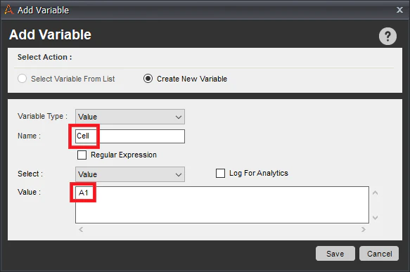The height and width of the screenshot is (272, 410).
Task: Click the Value box scroll up arrow
Action: tap(376, 193)
